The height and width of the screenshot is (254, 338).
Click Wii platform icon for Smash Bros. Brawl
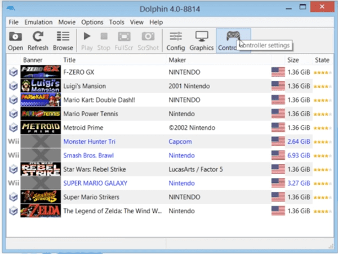coord(14,155)
